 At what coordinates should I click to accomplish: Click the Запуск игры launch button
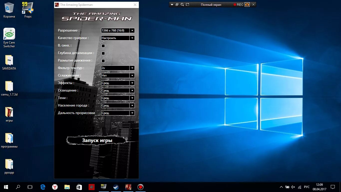click(x=97, y=140)
